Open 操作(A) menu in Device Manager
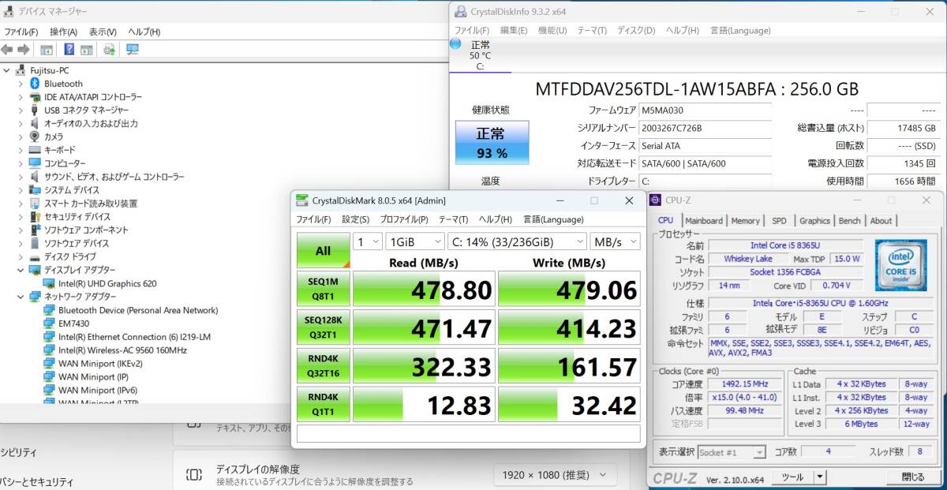The image size is (947, 490). (63, 32)
